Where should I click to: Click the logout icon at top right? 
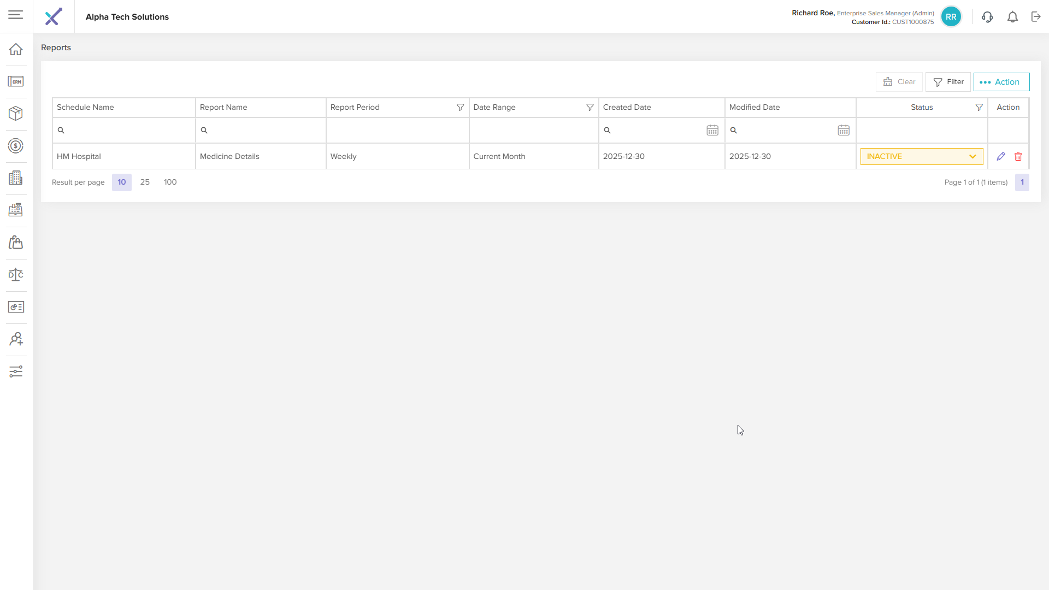(x=1036, y=17)
